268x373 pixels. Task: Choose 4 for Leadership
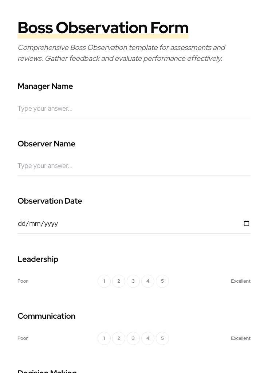(148, 281)
